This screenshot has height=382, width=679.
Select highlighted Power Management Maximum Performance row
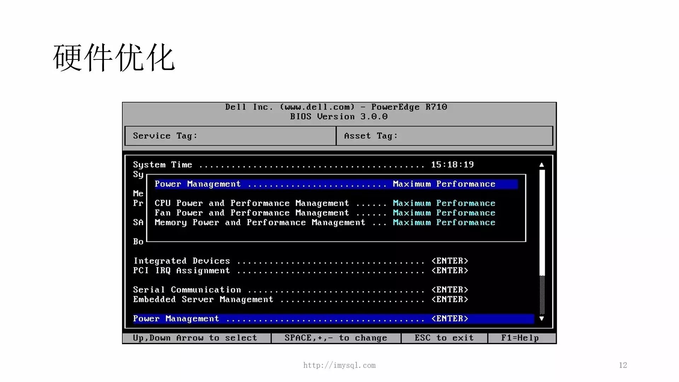tap(336, 184)
